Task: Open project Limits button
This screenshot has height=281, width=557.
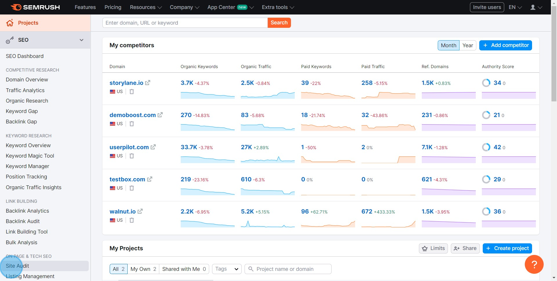Action: pyautogui.click(x=433, y=248)
